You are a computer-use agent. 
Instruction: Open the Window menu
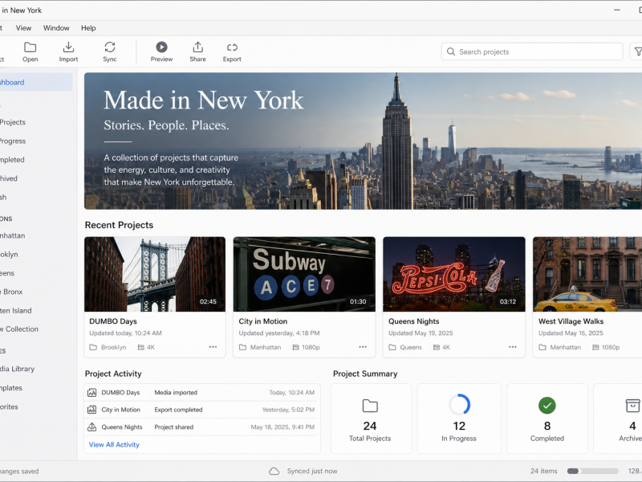point(56,28)
